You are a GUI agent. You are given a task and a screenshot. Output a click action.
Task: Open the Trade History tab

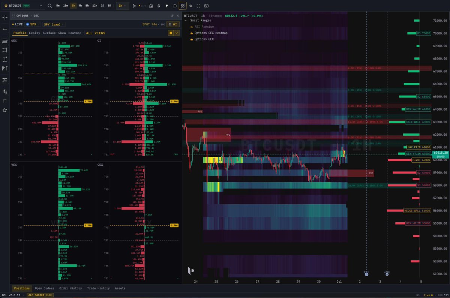(98, 288)
